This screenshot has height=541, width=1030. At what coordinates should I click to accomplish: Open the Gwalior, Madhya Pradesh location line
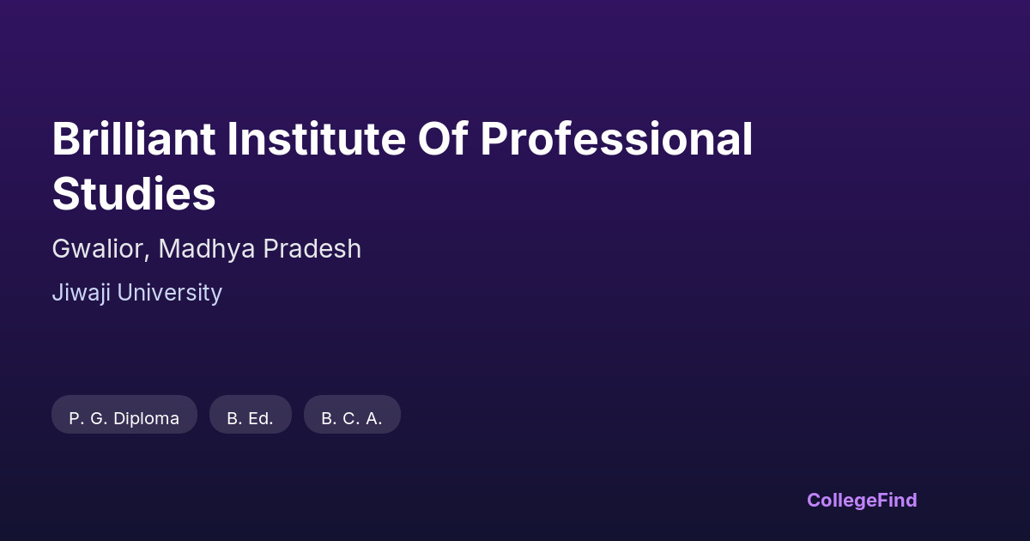point(206,249)
